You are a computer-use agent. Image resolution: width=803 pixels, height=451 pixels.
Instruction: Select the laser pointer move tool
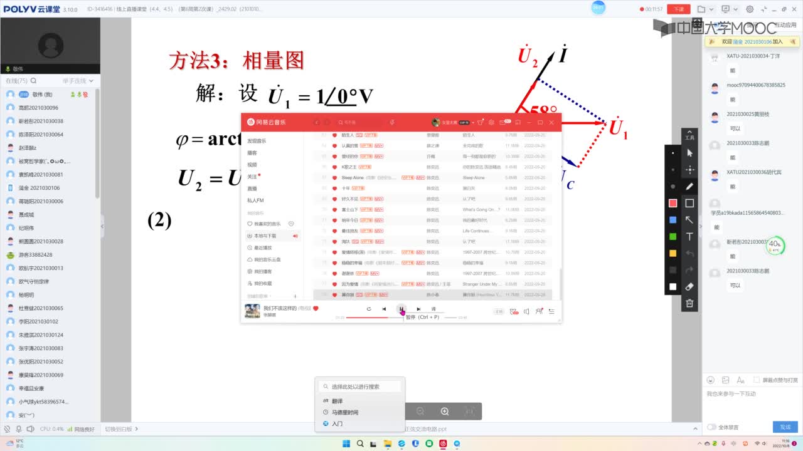[x=689, y=169]
